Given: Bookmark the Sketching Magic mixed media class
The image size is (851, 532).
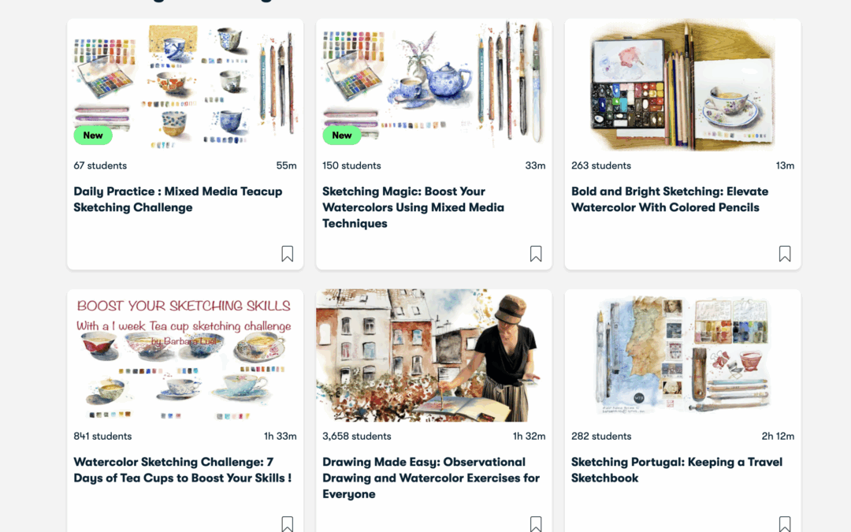Looking at the screenshot, I should pos(536,254).
